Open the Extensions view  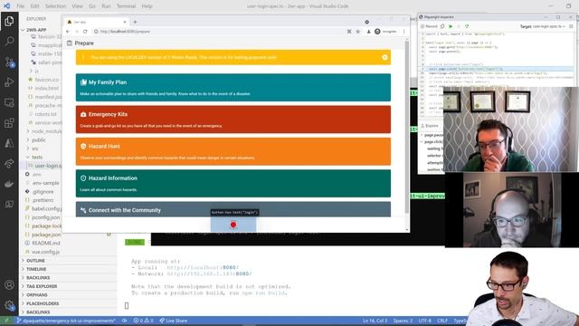point(9,123)
